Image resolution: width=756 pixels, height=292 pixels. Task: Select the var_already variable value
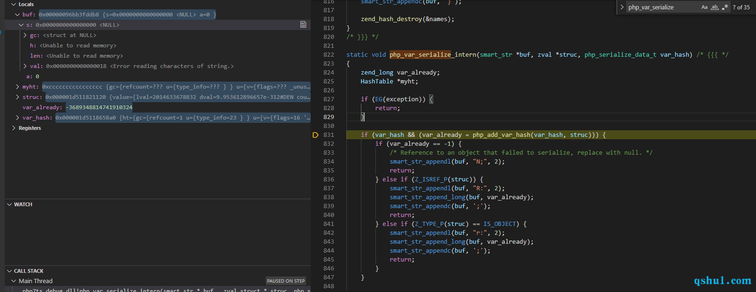pos(99,107)
